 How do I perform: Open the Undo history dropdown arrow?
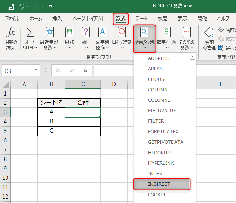(28, 6)
